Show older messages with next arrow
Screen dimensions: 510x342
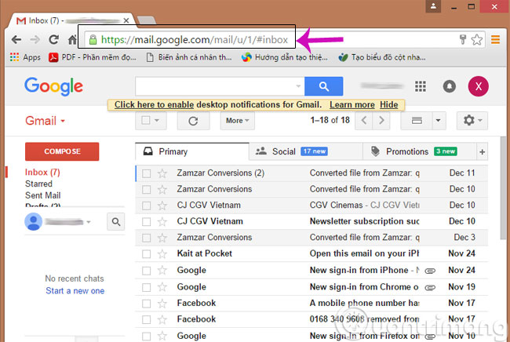[x=381, y=121]
